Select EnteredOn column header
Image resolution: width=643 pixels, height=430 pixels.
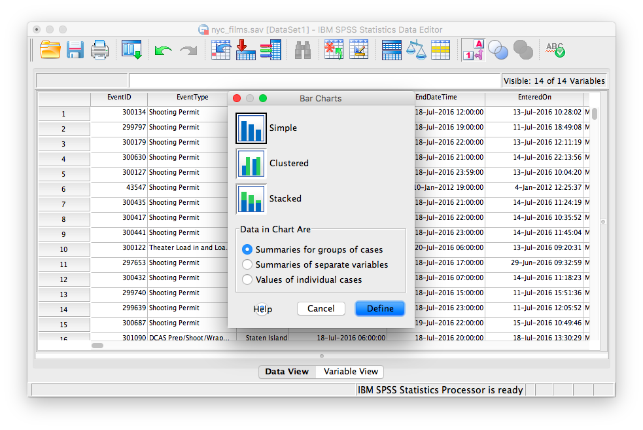click(534, 98)
